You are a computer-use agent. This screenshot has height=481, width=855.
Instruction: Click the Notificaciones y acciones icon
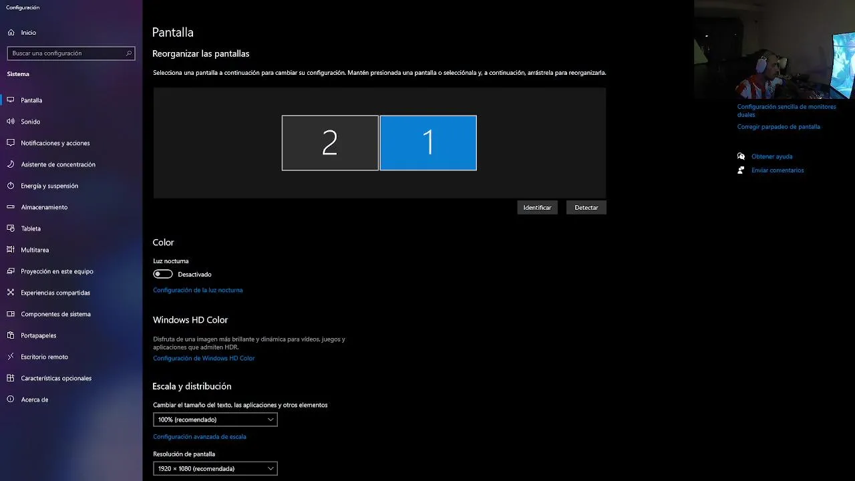tap(11, 143)
